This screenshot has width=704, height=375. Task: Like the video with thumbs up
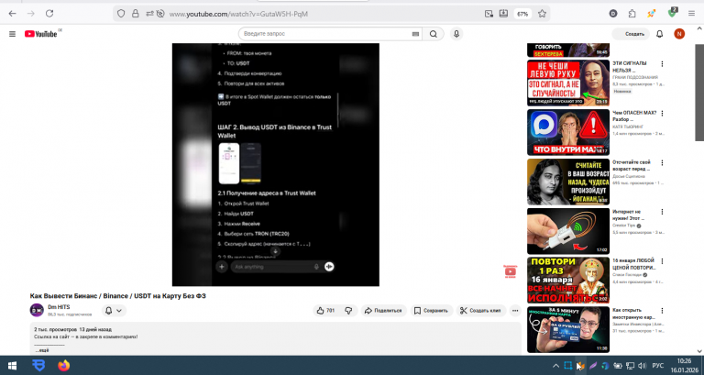(326, 310)
